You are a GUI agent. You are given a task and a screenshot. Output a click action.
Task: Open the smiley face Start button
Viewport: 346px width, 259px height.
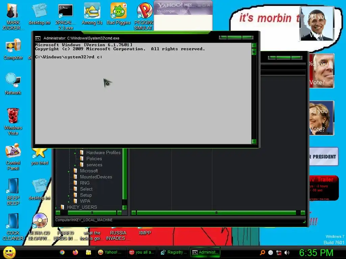click(9, 252)
